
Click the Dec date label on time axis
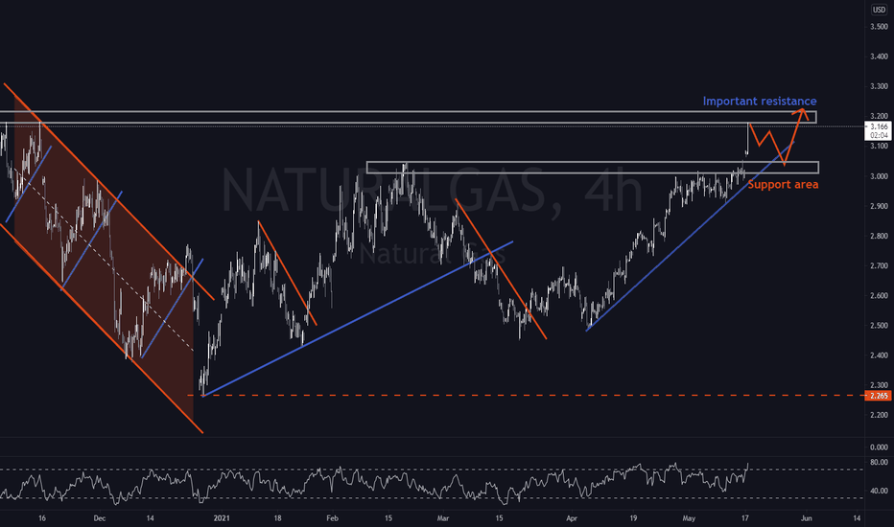99,518
